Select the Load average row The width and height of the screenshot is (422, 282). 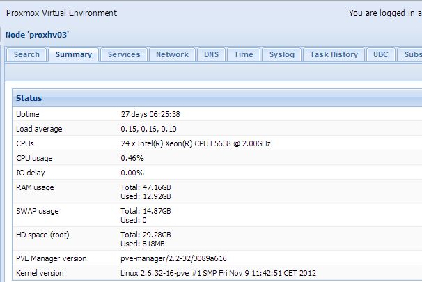pyautogui.click(x=40, y=129)
